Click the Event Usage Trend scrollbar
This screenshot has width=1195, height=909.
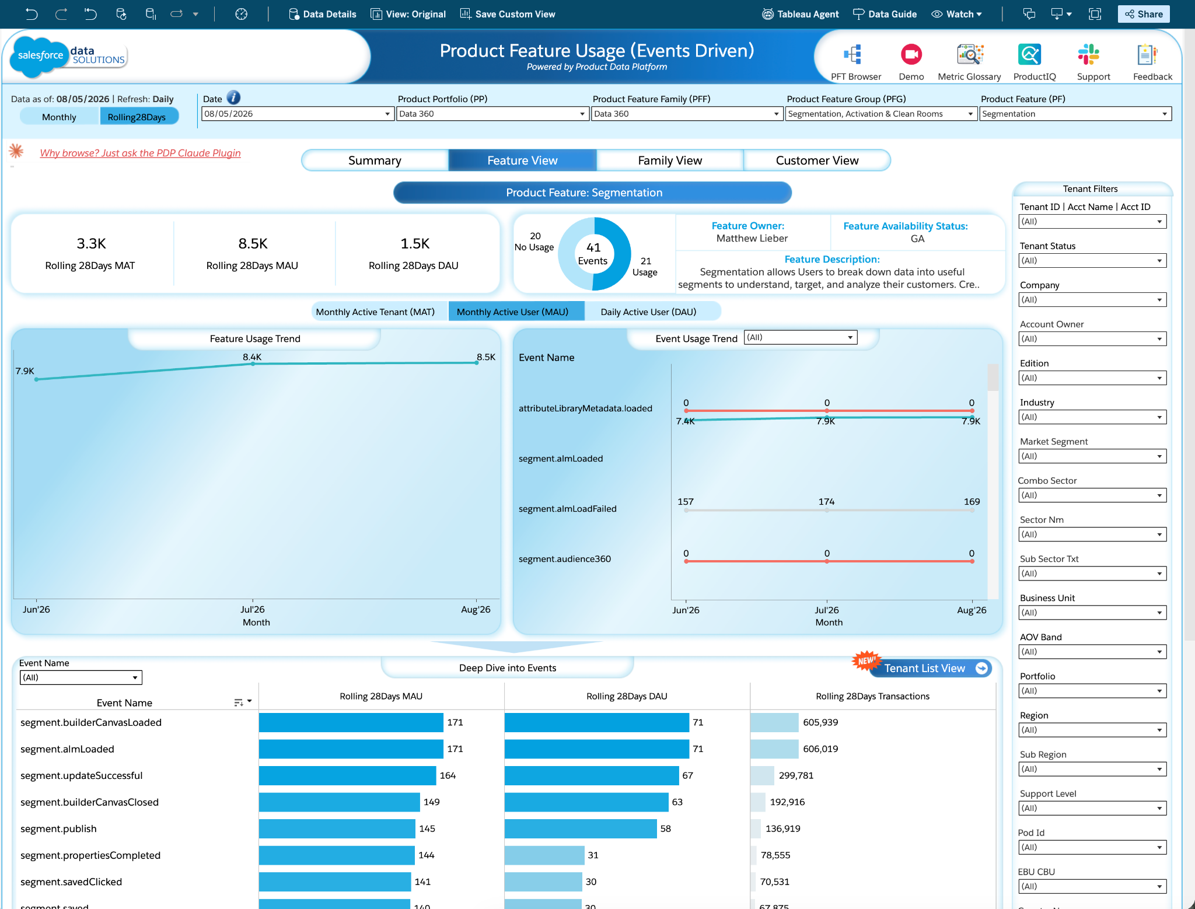[993, 377]
